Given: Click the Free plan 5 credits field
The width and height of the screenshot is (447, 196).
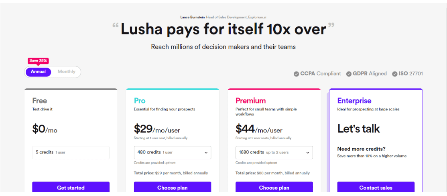Looking at the screenshot, I should click(71, 152).
